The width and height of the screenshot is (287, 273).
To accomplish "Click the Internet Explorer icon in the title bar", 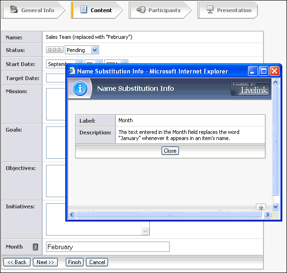I will click(x=72, y=72).
